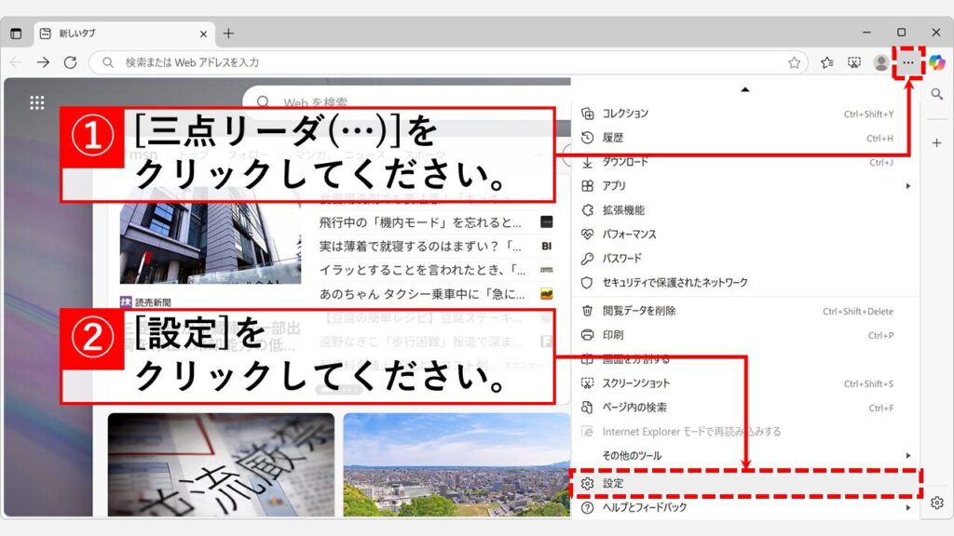Select 印刷 from the menu
Viewport: 954px width, 536px height.
pos(746,335)
